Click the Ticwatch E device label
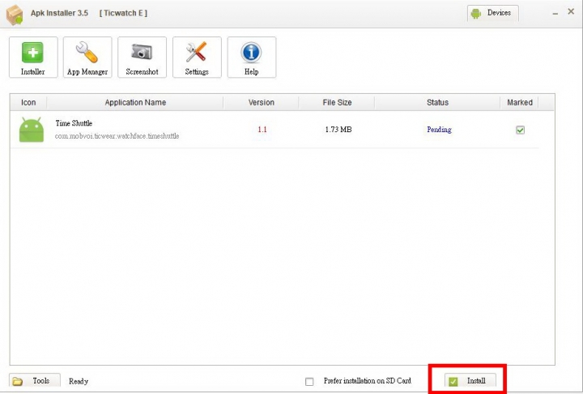This screenshot has width=583, height=394. tap(123, 13)
